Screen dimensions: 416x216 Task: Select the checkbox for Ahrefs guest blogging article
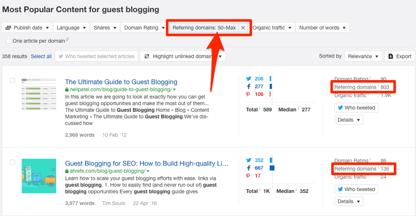click(12, 162)
